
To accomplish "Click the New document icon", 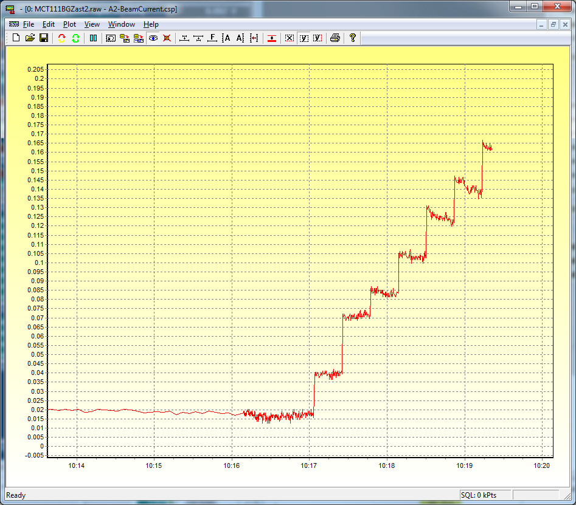I will [17, 38].
